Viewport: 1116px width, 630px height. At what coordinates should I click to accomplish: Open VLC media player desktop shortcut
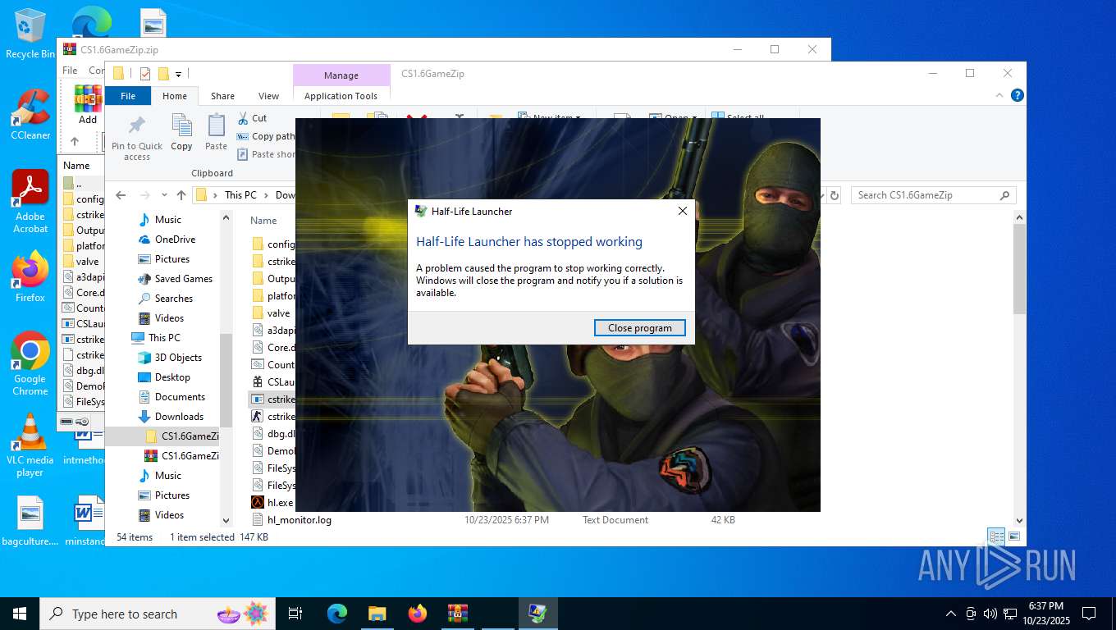point(30,445)
